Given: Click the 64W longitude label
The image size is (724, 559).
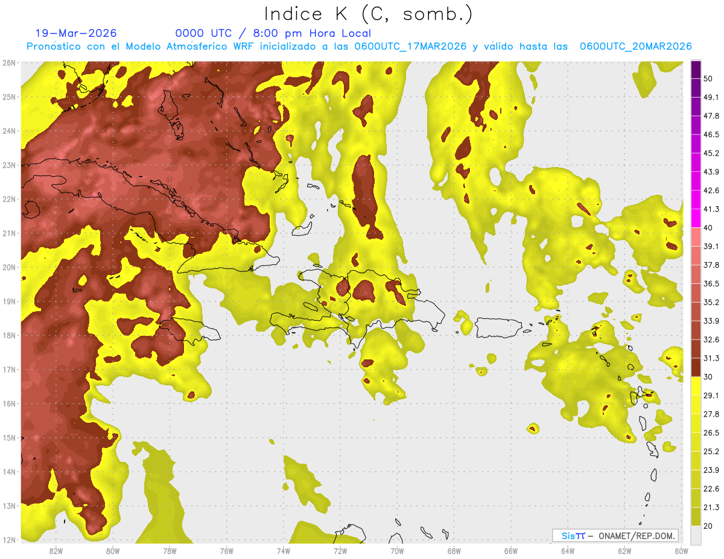Looking at the screenshot, I should (x=568, y=551).
